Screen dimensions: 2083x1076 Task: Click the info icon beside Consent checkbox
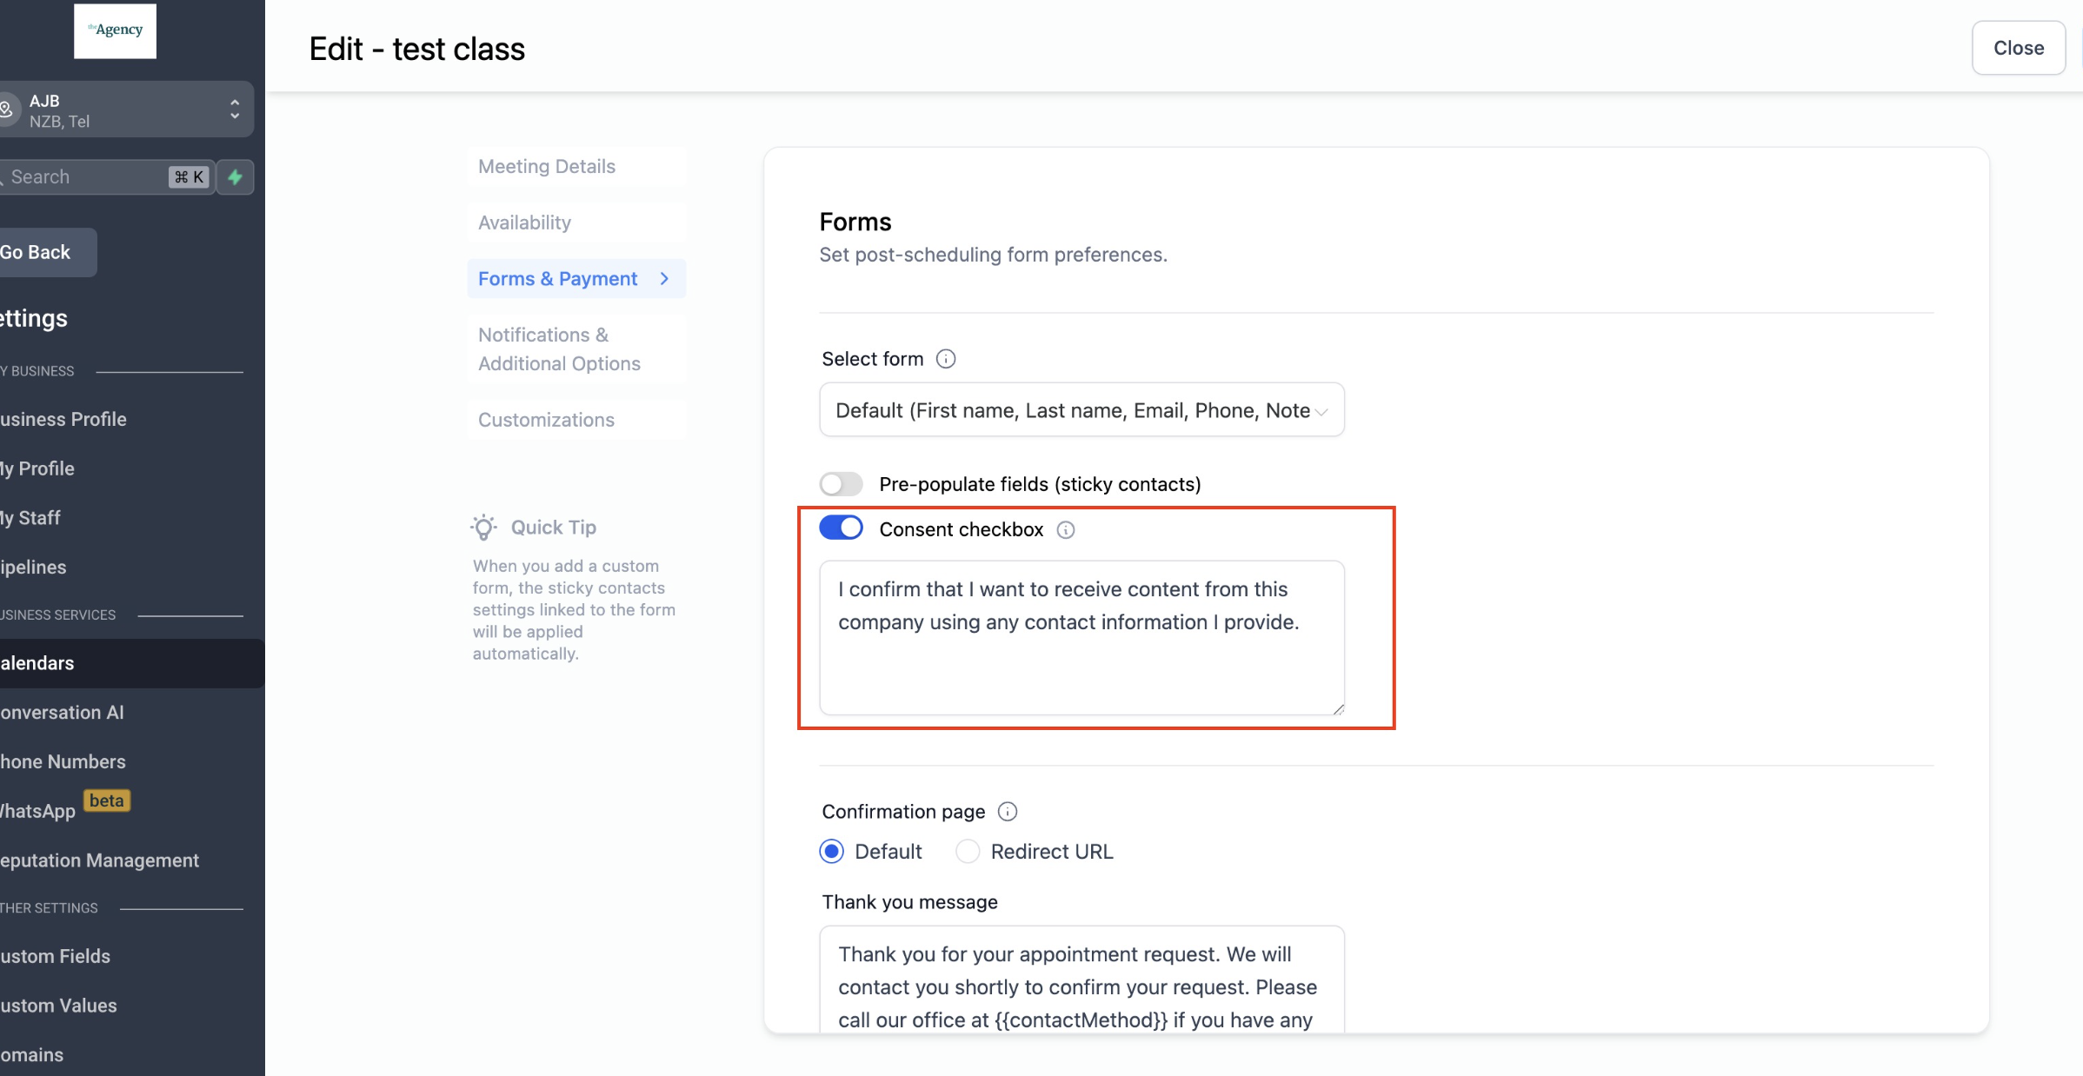1066,530
